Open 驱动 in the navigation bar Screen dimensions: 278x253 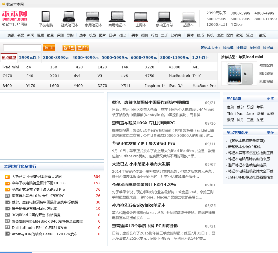pyautogui.click(x=249, y=35)
